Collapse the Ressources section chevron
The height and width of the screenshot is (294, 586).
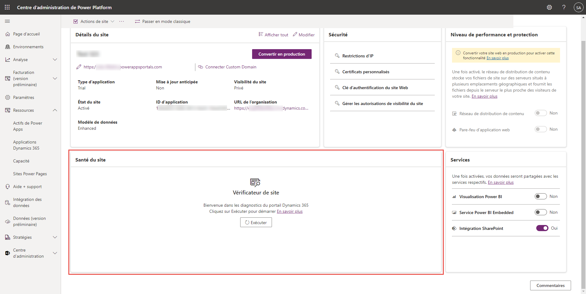[55, 110]
